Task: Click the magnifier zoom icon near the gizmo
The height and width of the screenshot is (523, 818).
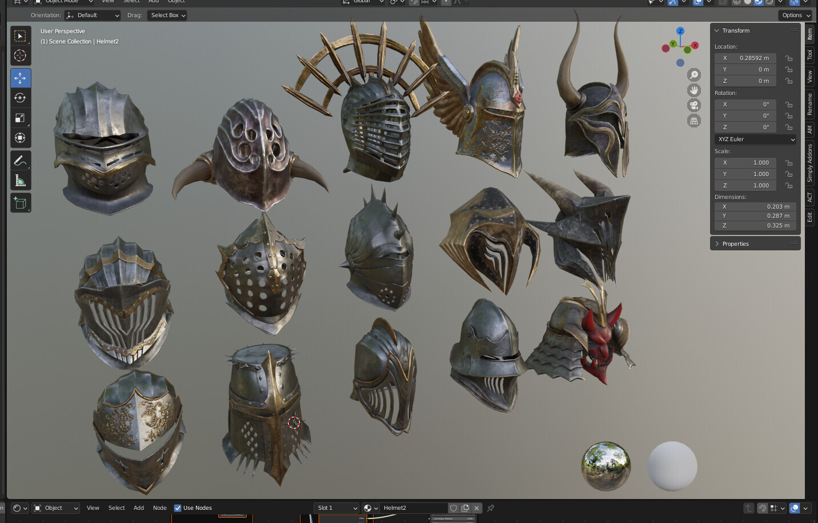Action: point(693,74)
